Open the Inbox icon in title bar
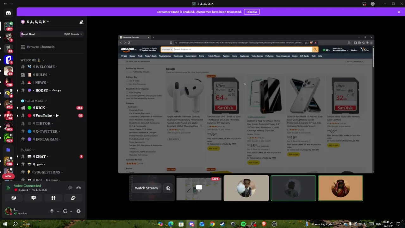This screenshot has width=405, height=228. (364, 4)
